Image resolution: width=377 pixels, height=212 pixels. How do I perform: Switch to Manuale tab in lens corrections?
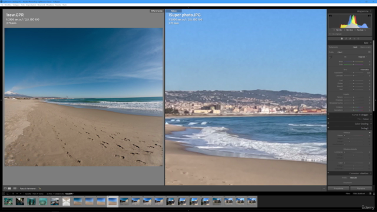pyautogui.click(x=353, y=178)
